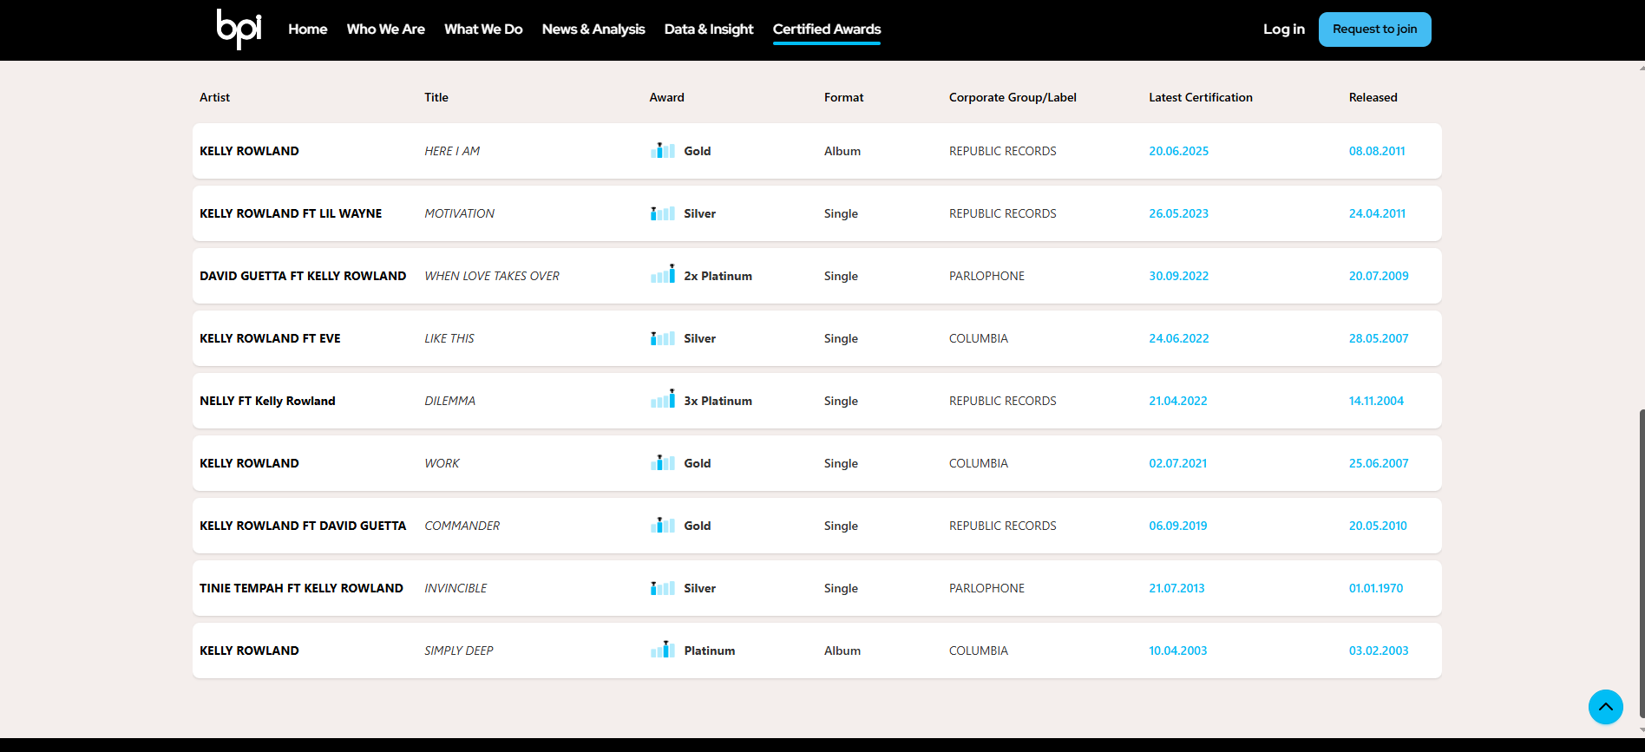Image resolution: width=1645 pixels, height=752 pixels.
Task: Click release date 14.11.2004
Action: 1376,401
